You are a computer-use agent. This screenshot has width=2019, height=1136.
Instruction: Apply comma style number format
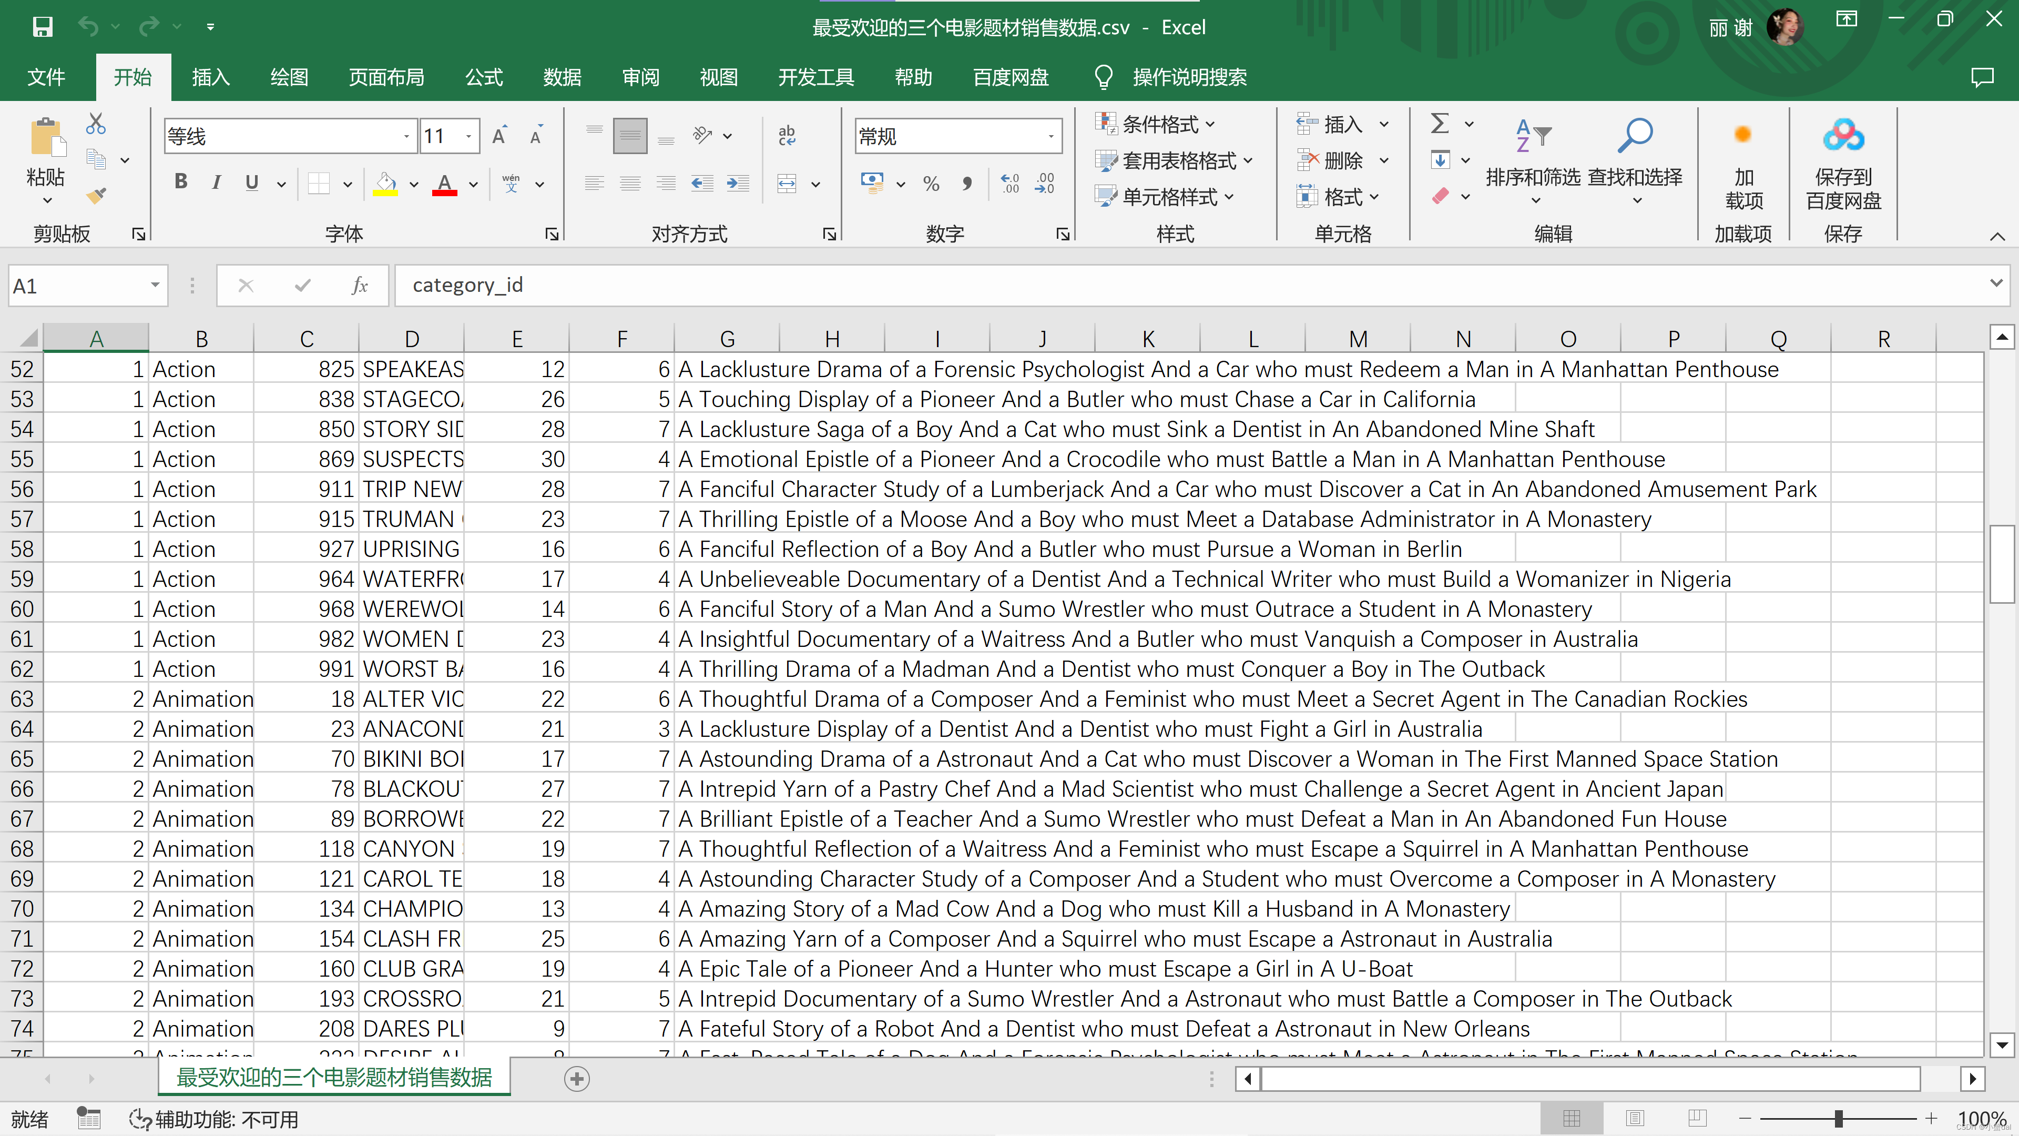point(967,184)
